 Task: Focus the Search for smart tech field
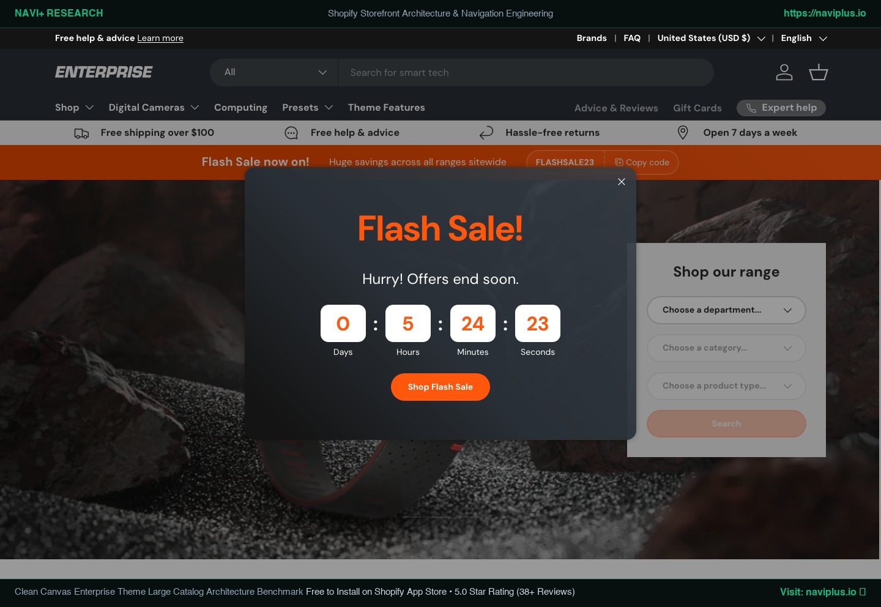pos(526,72)
